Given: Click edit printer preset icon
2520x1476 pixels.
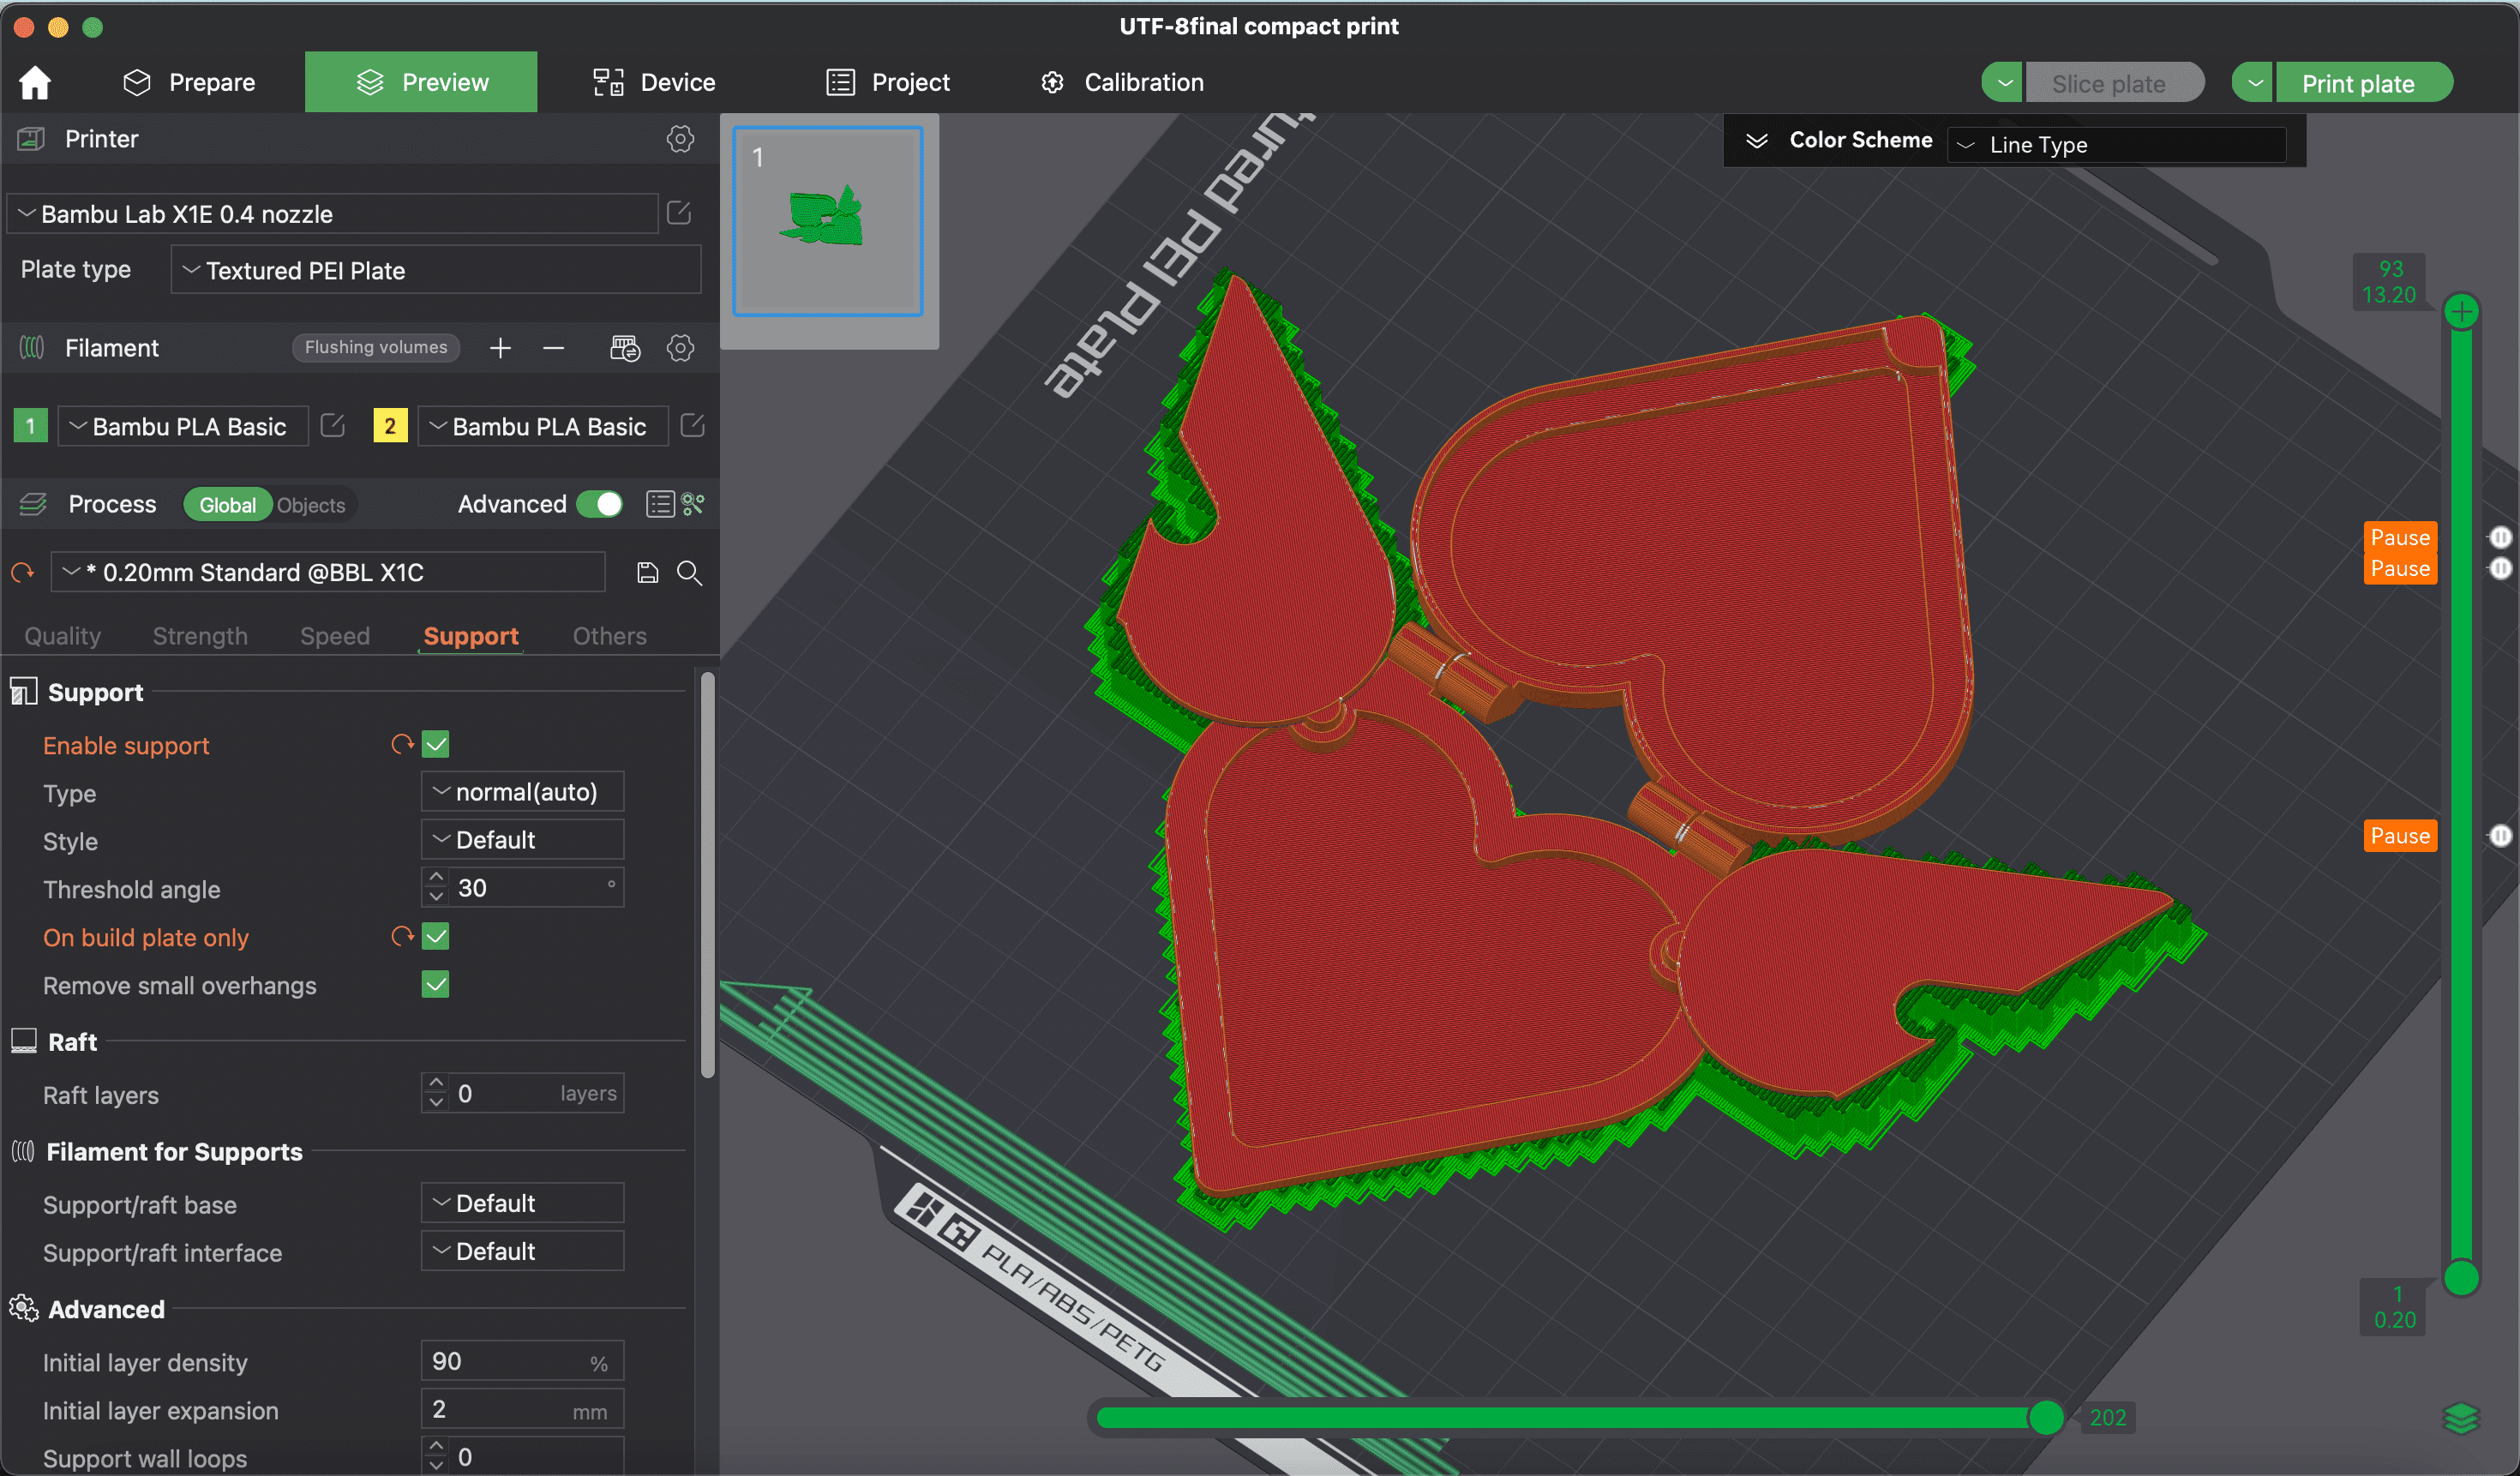Looking at the screenshot, I should [679, 213].
